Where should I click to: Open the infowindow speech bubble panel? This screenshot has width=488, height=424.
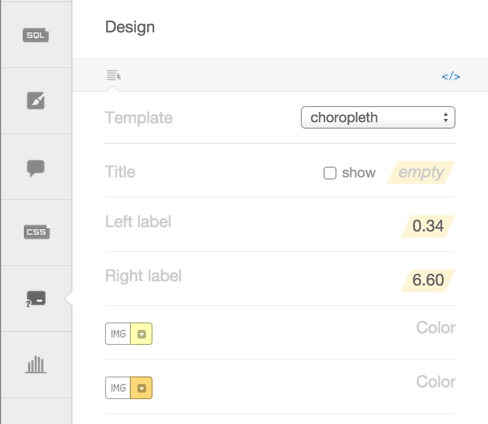point(36,168)
